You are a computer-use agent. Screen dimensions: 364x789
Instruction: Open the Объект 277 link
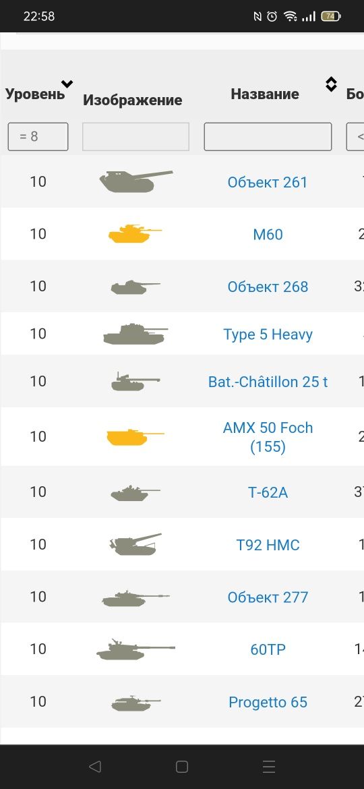268,597
